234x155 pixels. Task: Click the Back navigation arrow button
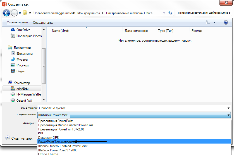tap(6, 13)
